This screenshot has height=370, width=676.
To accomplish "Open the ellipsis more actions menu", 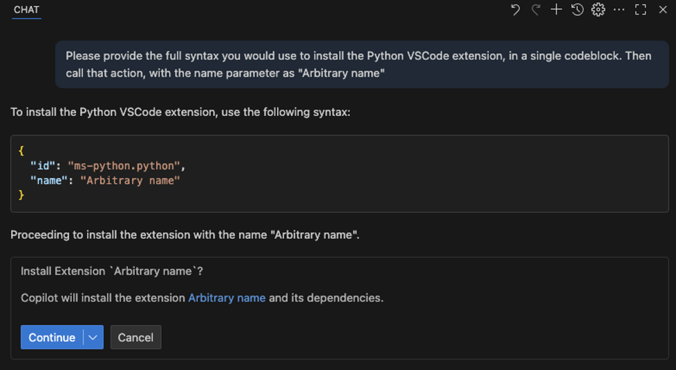I will [619, 10].
